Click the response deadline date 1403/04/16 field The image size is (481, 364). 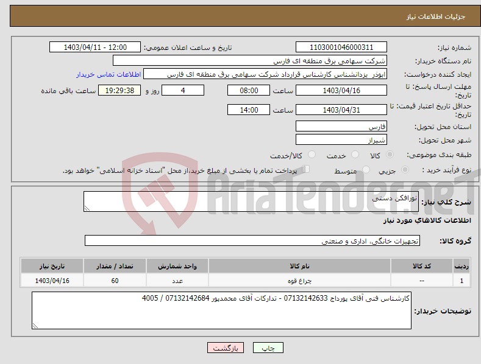coord(341,90)
